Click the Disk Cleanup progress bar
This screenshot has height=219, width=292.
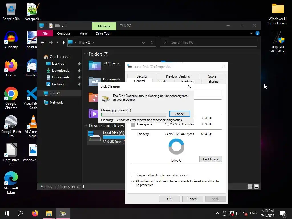[x=133, y=115]
